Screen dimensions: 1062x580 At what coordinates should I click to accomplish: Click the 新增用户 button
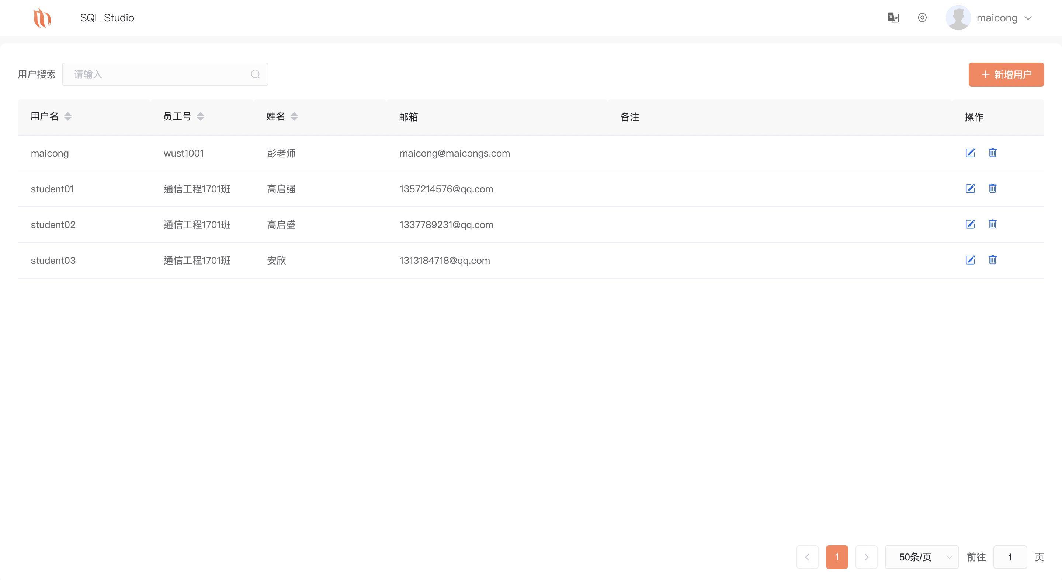[1006, 74]
